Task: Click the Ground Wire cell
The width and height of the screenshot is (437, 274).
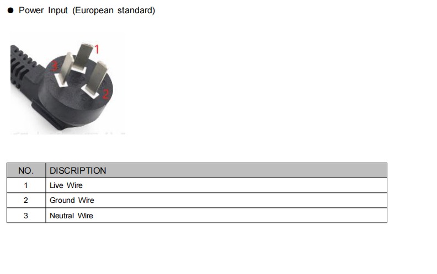Action: [x=216, y=200]
